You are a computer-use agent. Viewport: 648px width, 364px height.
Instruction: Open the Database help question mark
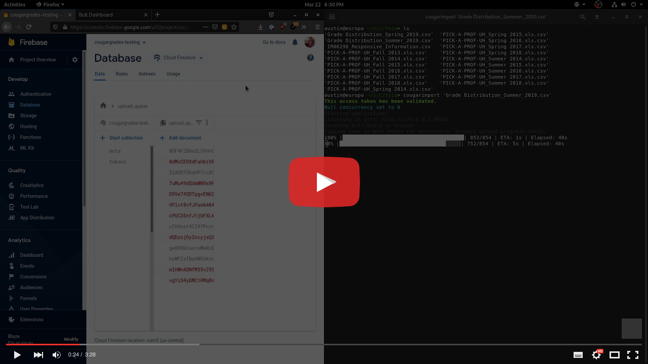310,58
